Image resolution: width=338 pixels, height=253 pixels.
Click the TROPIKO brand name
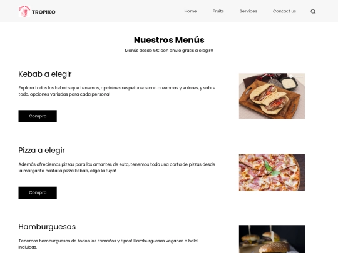(44, 12)
